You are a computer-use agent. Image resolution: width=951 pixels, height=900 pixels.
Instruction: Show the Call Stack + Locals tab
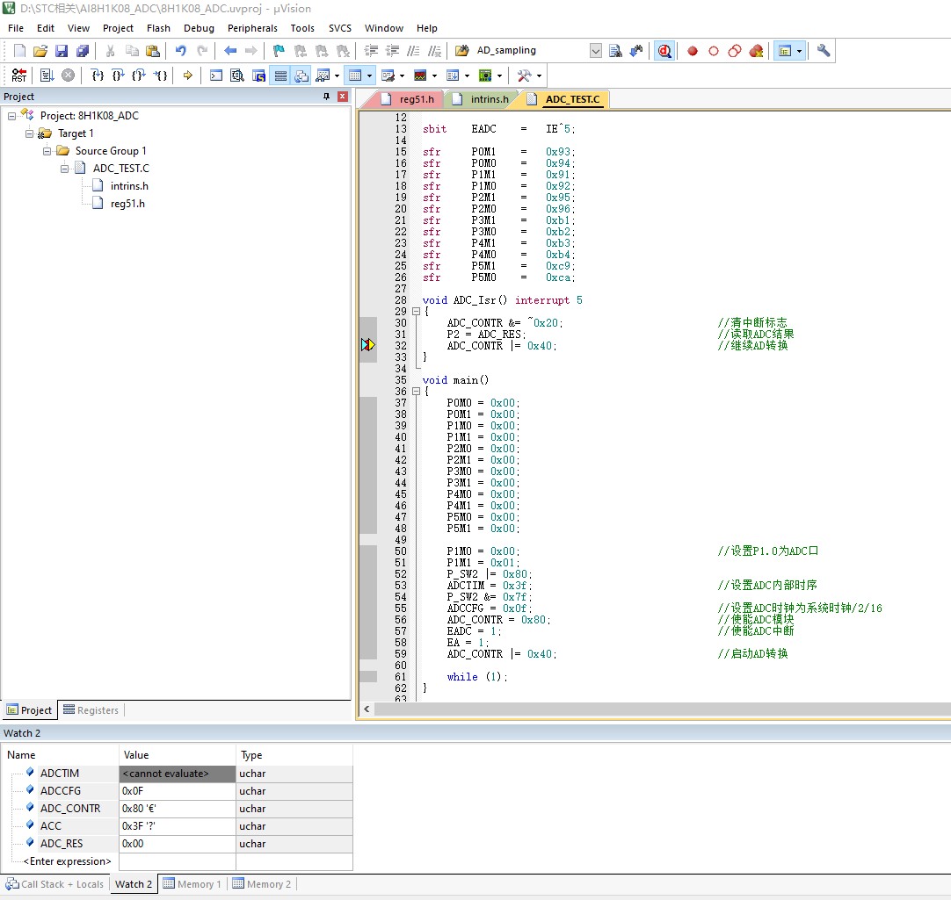pos(55,884)
